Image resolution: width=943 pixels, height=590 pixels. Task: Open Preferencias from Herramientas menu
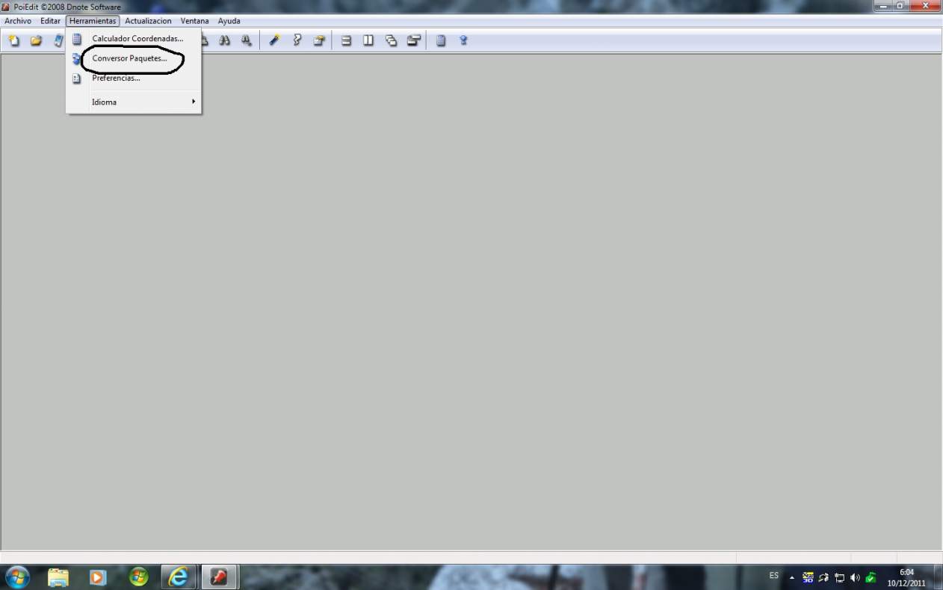click(x=116, y=78)
